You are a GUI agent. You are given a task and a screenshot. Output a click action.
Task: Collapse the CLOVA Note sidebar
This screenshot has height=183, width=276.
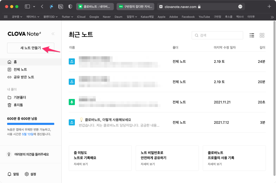(x=53, y=34)
